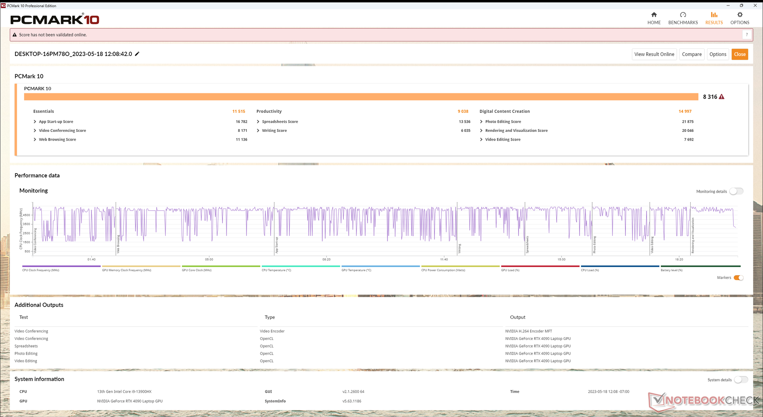
Task: Enable the Monitoring details toggle
Action: (x=736, y=191)
